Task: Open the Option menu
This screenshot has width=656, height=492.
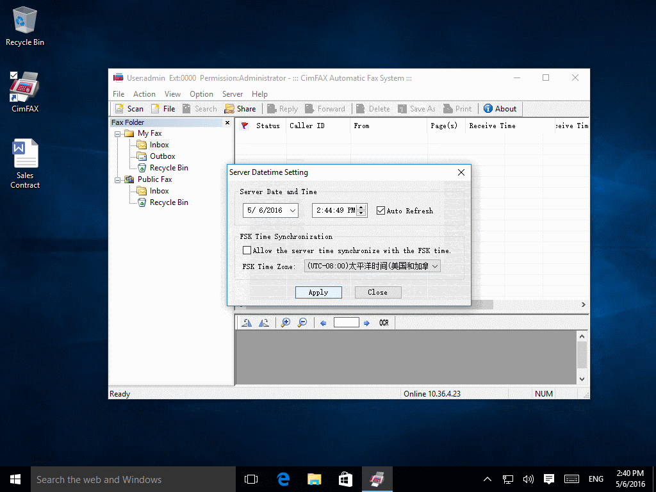Action: [x=201, y=94]
